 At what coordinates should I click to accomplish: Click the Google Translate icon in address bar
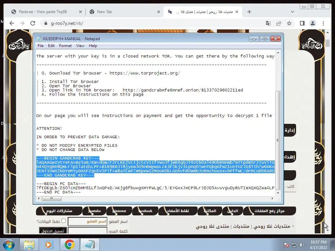(268, 23)
